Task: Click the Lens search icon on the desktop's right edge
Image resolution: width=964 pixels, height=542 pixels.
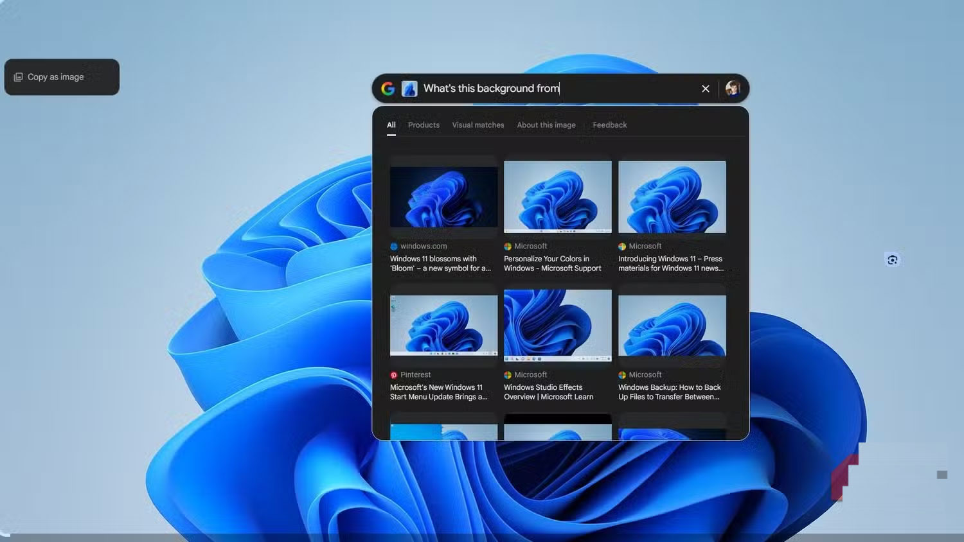Action: click(893, 259)
